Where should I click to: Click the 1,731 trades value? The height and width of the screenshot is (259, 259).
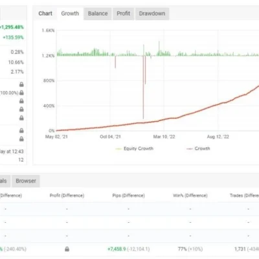[240, 249]
